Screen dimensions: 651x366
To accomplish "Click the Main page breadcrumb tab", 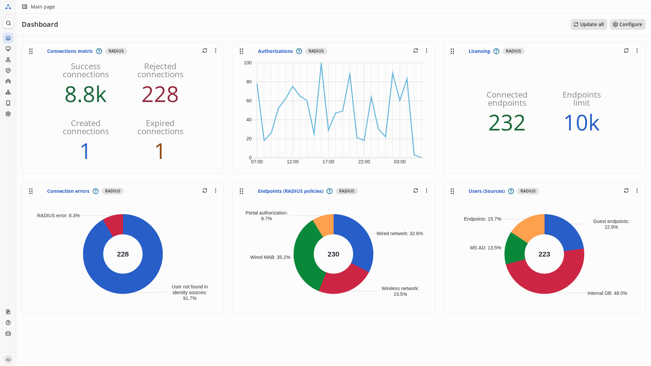I will click(43, 7).
